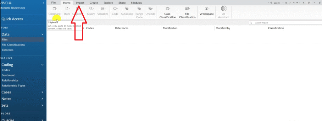322x121 pixels.
Task: Collapse the Data section chevron
Action: point(42,34)
